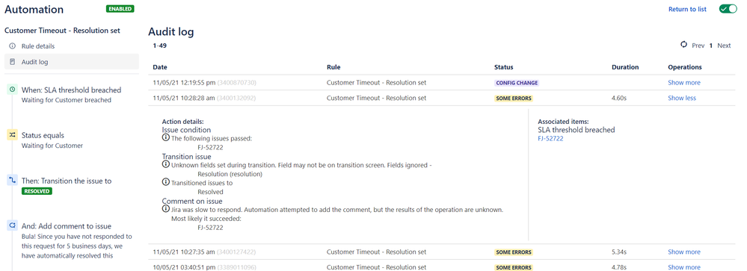Screen dimensions: 747x271
Task: Go to the Next audit log page
Action: (x=724, y=46)
